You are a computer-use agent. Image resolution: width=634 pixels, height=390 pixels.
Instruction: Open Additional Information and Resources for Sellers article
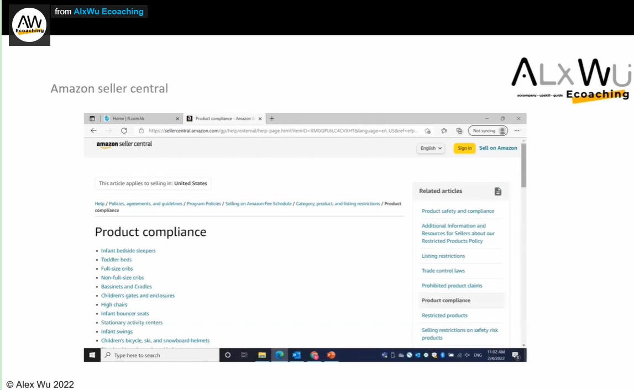pyautogui.click(x=458, y=233)
